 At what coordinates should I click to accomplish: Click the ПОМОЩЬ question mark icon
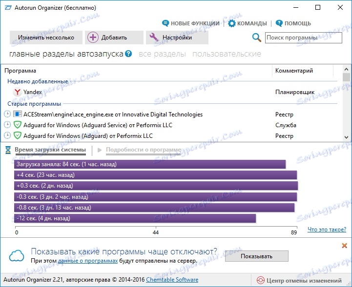point(279,23)
